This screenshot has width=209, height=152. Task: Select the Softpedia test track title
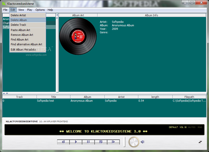click(x=45, y=101)
